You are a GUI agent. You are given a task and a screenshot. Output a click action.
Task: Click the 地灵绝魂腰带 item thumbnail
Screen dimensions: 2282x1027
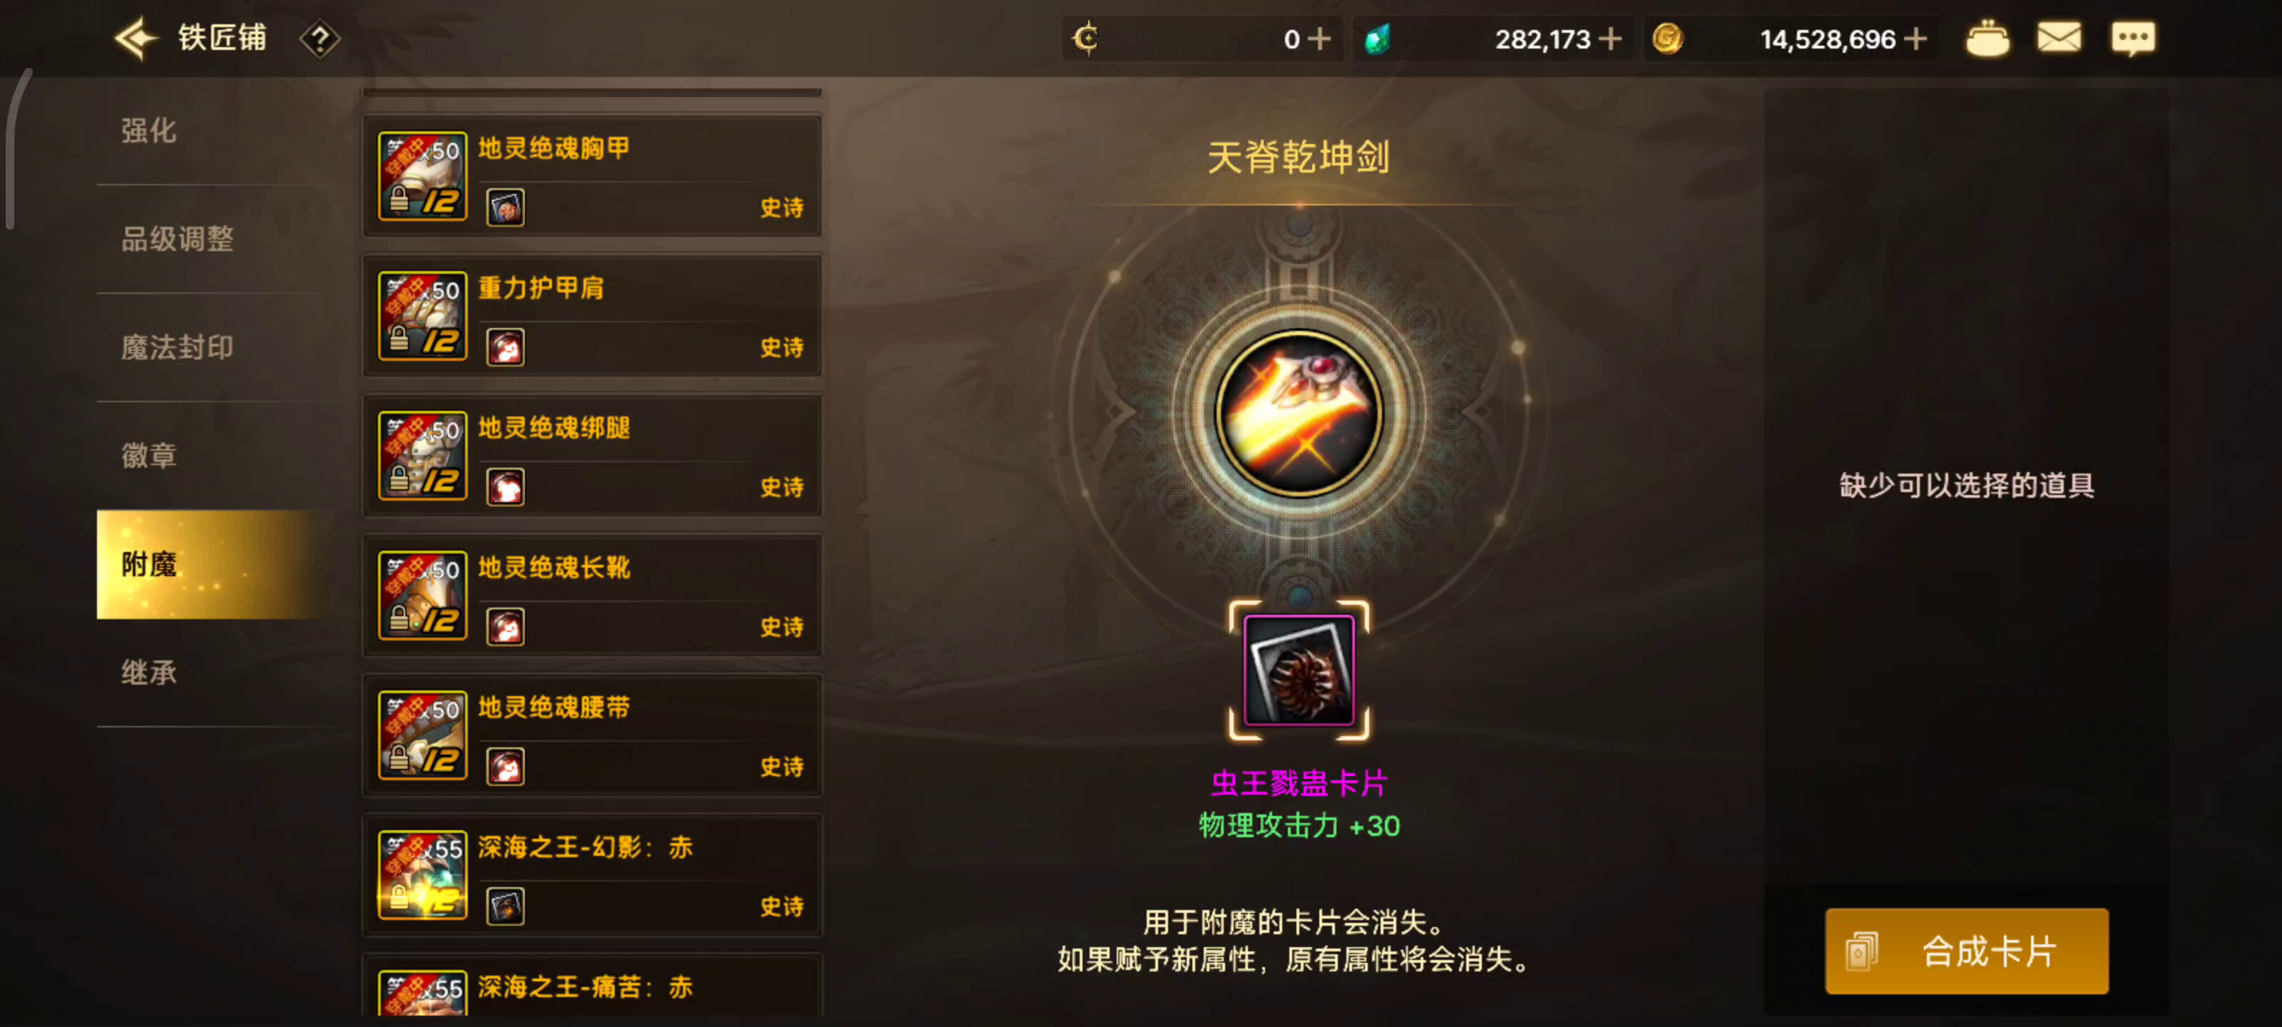tap(423, 735)
